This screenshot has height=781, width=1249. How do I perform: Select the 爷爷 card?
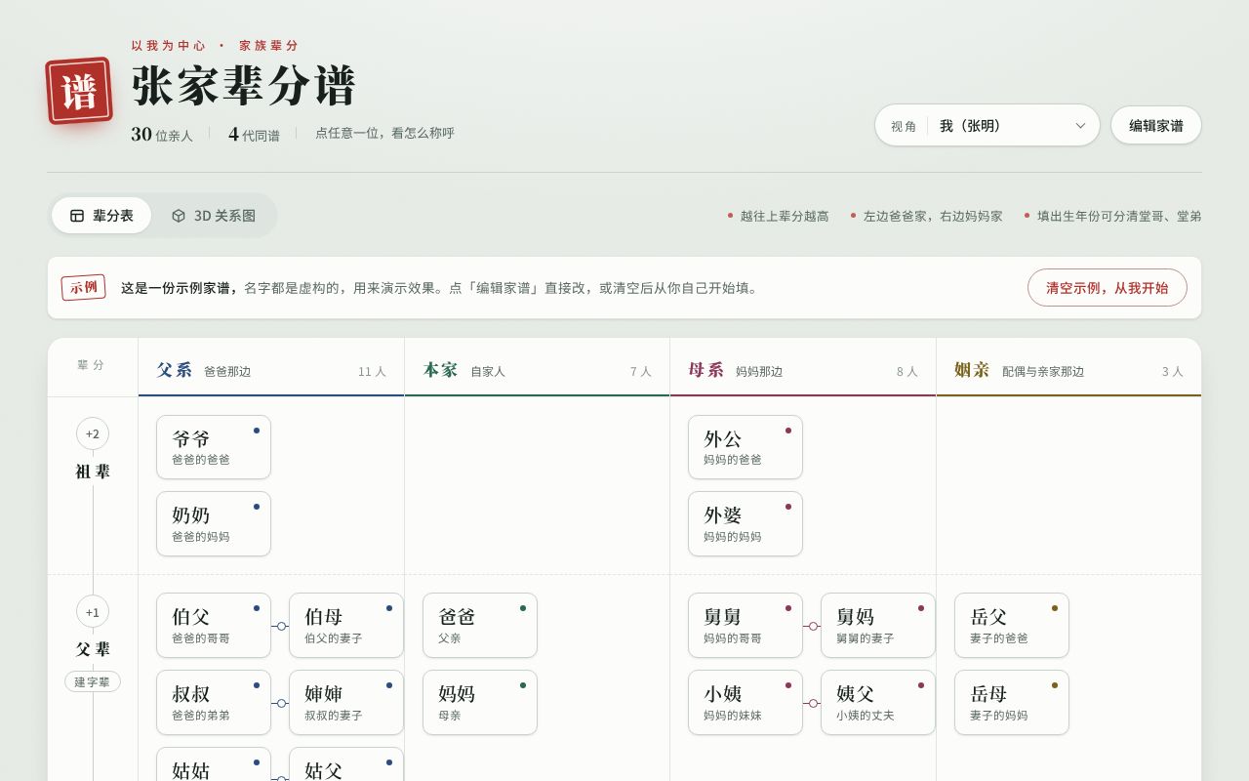coord(214,447)
